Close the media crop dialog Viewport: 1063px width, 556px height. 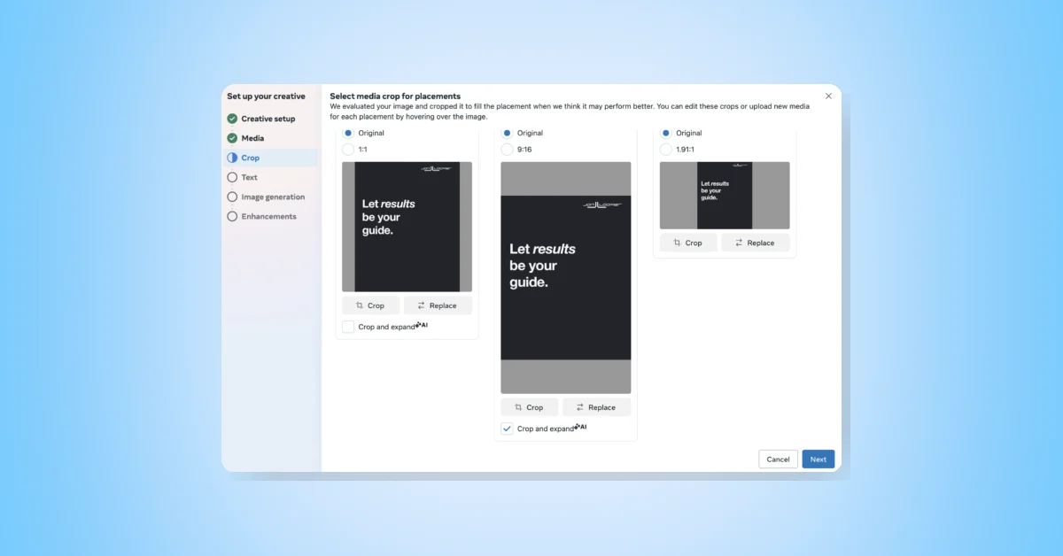point(828,96)
